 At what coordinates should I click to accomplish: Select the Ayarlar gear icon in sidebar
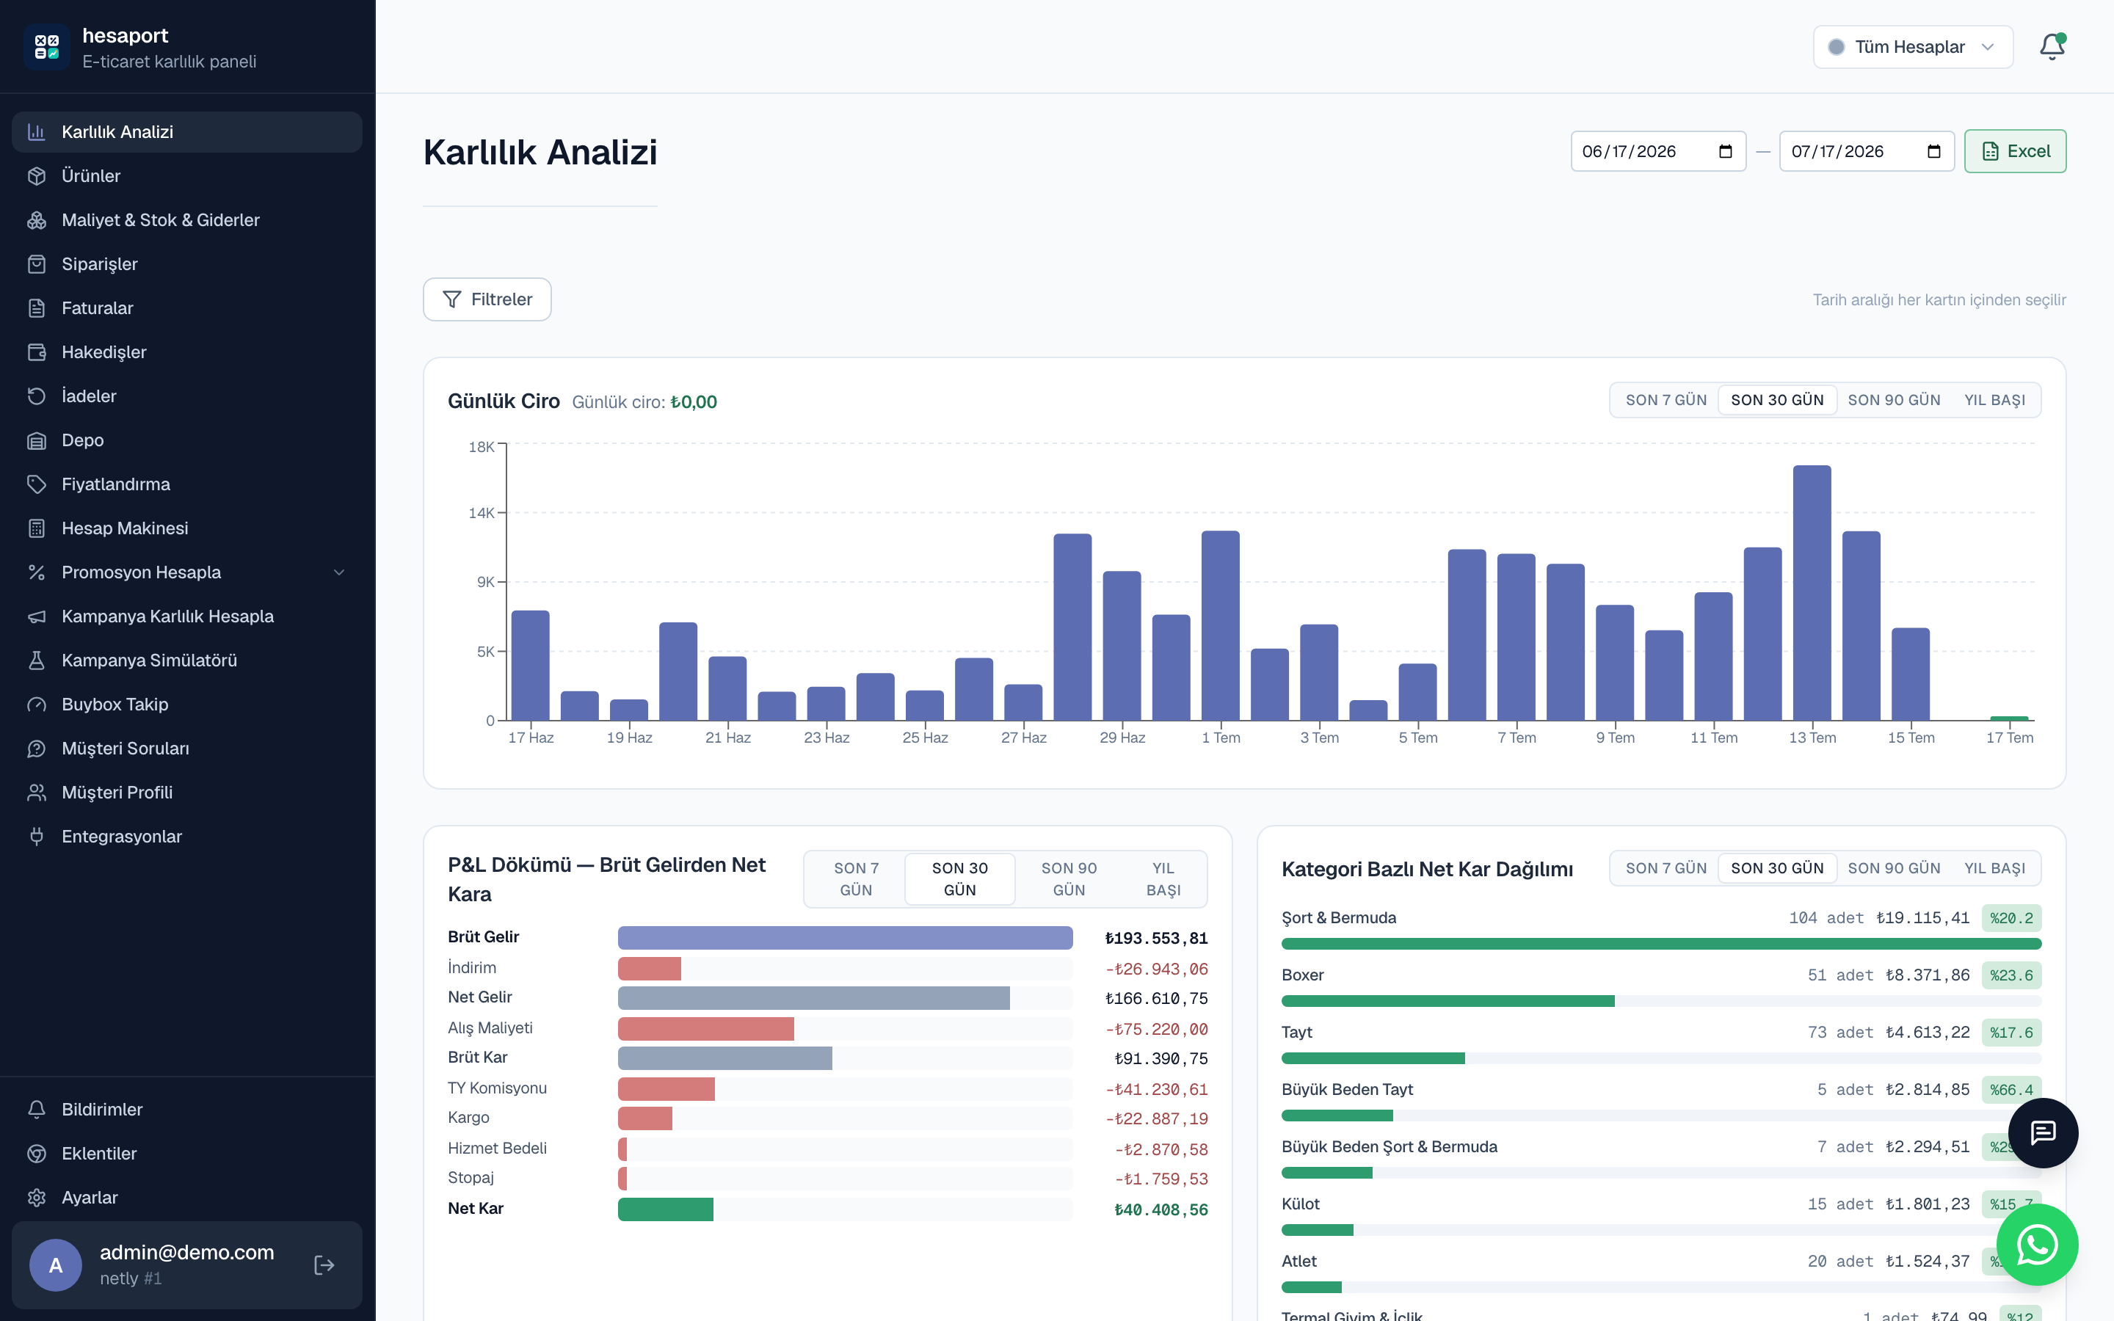[37, 1197]
